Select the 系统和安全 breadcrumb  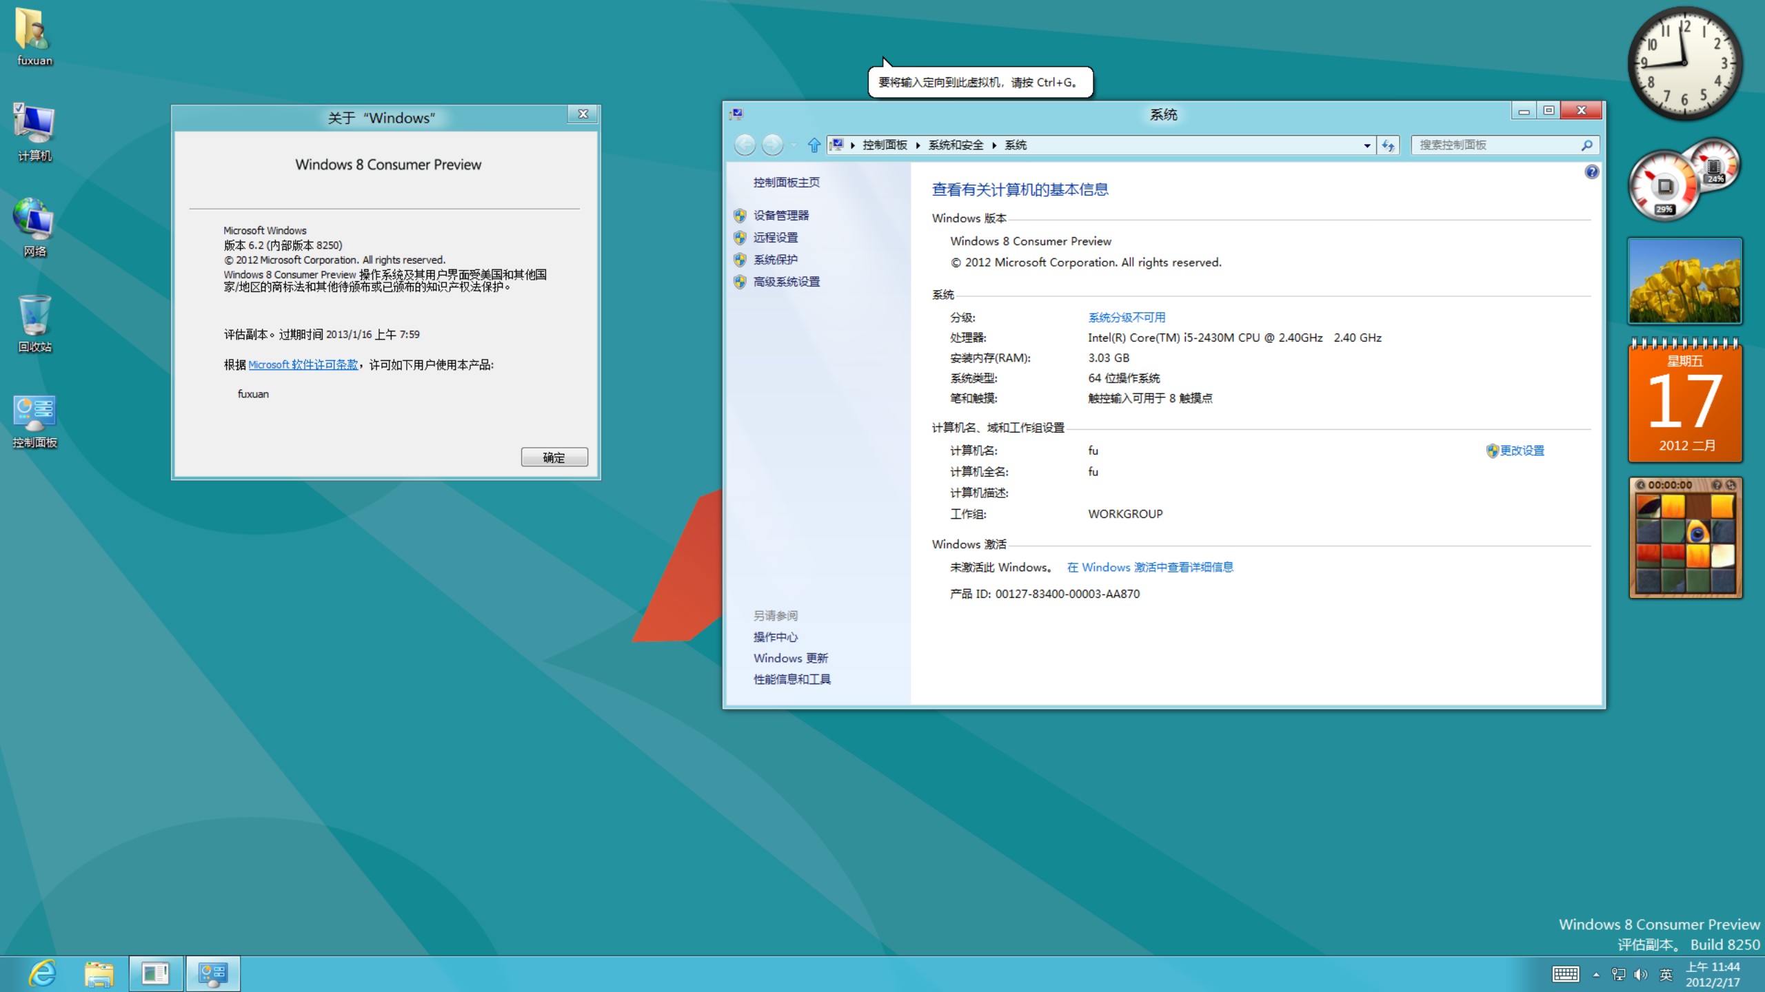coord(956,145)
